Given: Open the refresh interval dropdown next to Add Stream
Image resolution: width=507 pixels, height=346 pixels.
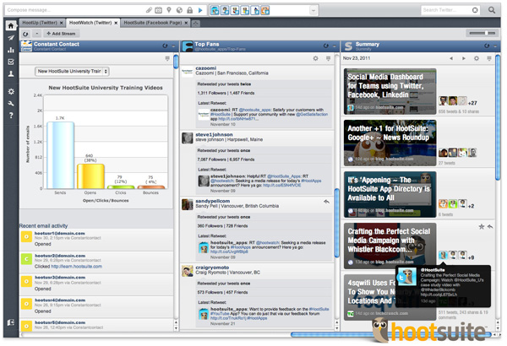Looking at the screenshot, I should point(37,34).
